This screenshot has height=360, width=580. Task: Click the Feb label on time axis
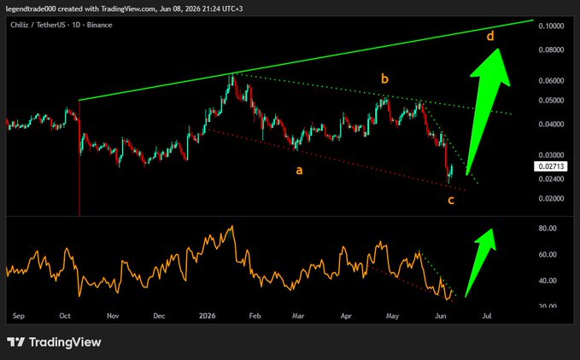pos(255,316)
